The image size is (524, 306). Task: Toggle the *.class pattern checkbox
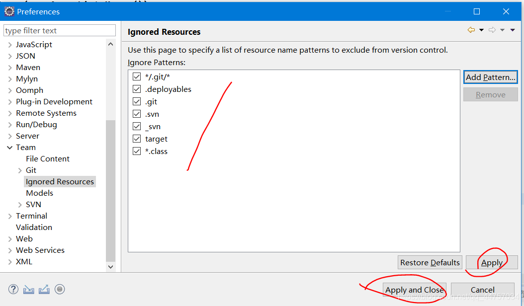click(x=137, y=151)
